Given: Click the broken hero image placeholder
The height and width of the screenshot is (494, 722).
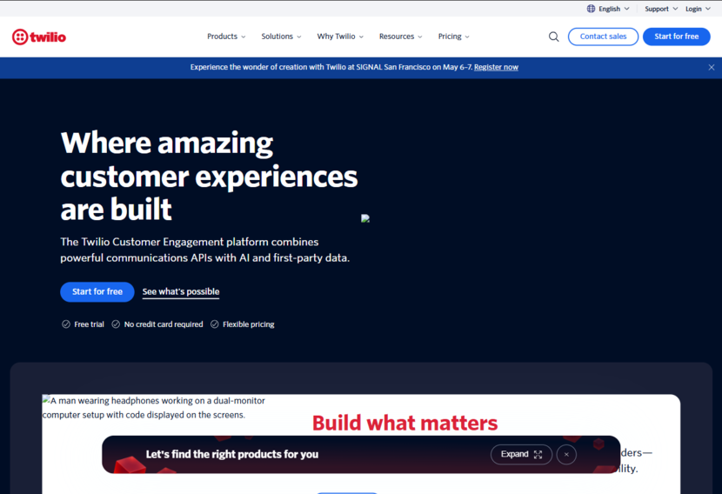Looking at the screenshot, I should click(x=365, y=219).
